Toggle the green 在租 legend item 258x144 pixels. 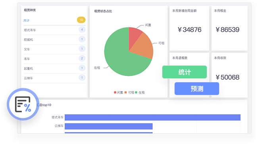pos(140,93)
